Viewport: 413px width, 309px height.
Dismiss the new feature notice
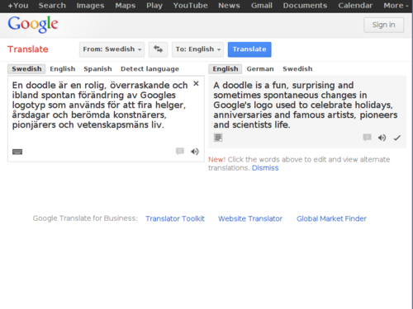pyautogui.click(x=265, y=168)
